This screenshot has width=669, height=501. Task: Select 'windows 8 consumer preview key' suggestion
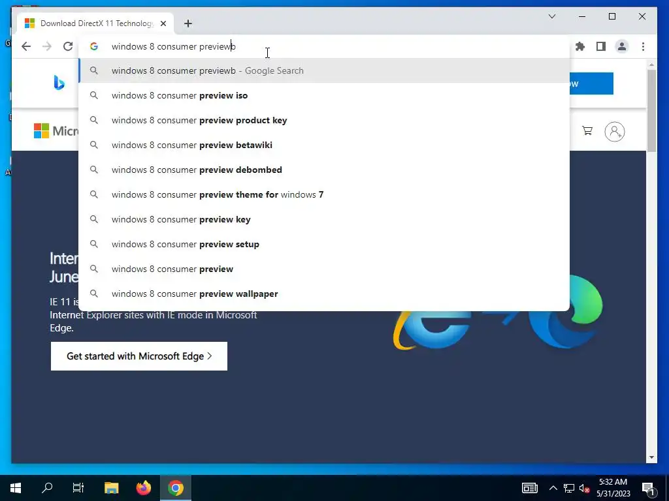click(324, 219)
